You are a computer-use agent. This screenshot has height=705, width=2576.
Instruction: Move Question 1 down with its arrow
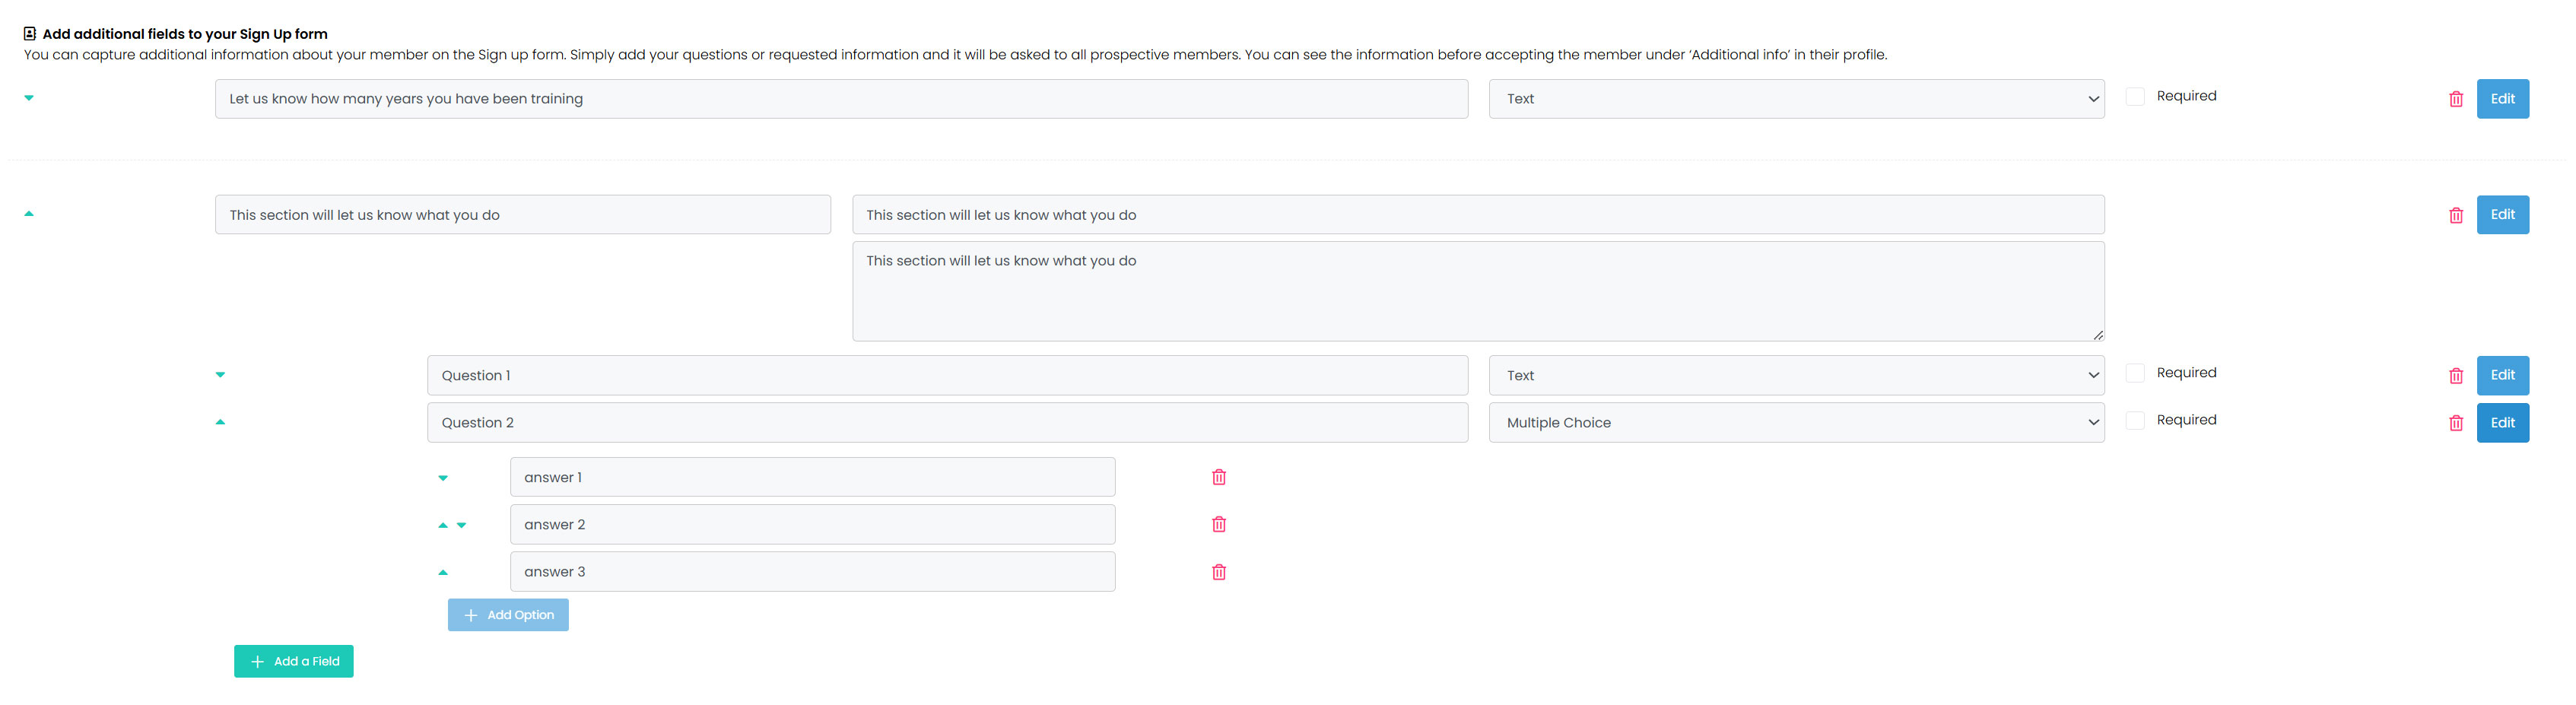click(x=220, y=375)
